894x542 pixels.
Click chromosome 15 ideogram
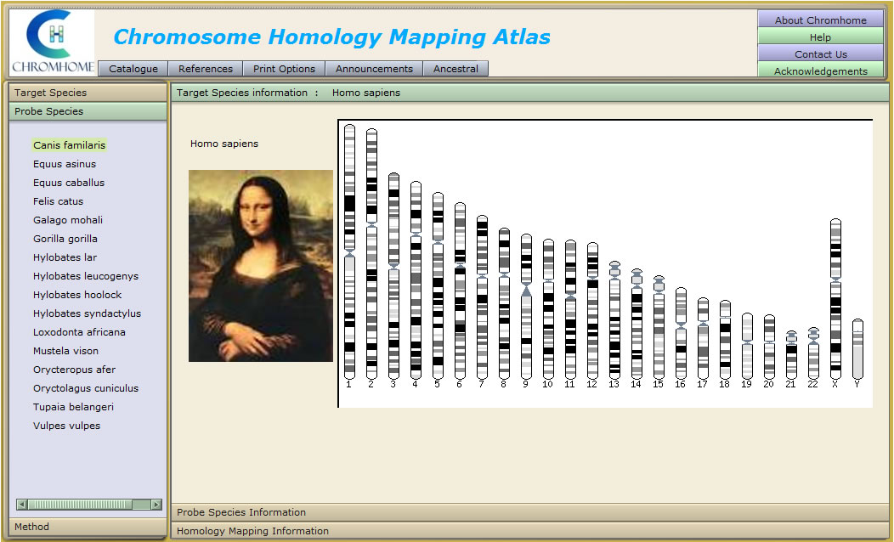coord(659,327)
